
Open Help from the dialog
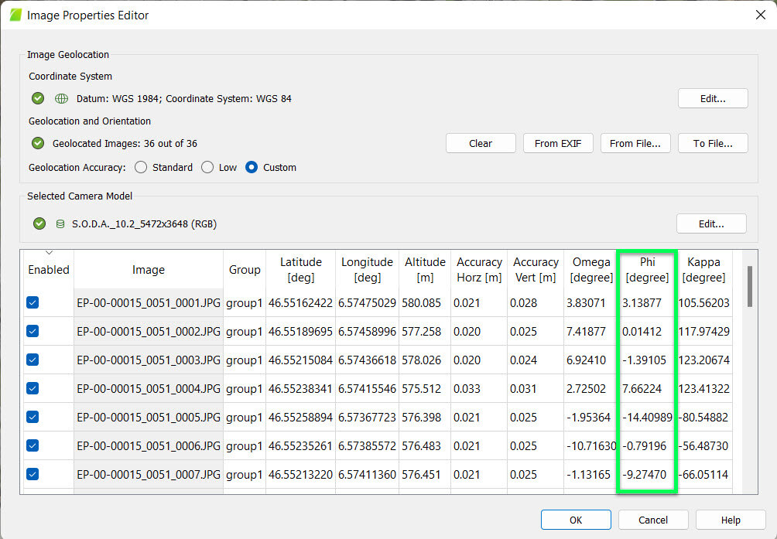coord(729,520)
